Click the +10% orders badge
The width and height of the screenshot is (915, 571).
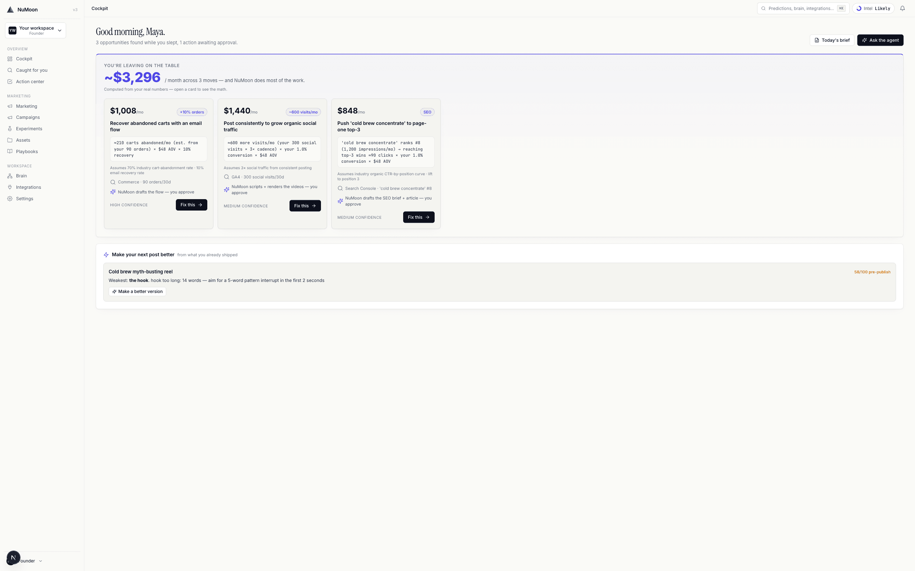192,112
